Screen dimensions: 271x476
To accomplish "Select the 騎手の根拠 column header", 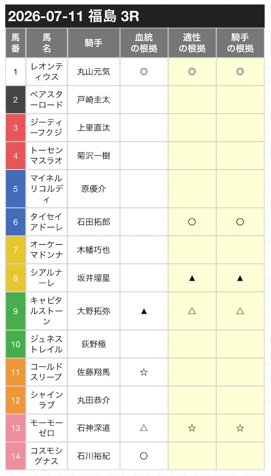I will tap(240, 43).
